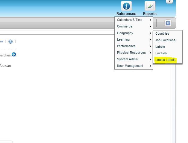Expand searches with blue down-arrow icon
The width and height of the screenshot is (188, 143).
pyautogui.click(x=14, y=54)
